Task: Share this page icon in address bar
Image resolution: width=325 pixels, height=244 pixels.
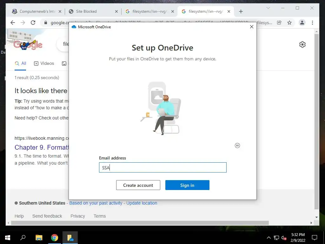Action: pos(279,23)
